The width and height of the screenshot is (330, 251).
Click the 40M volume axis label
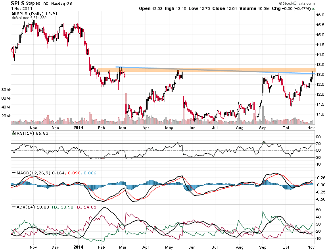6,107
